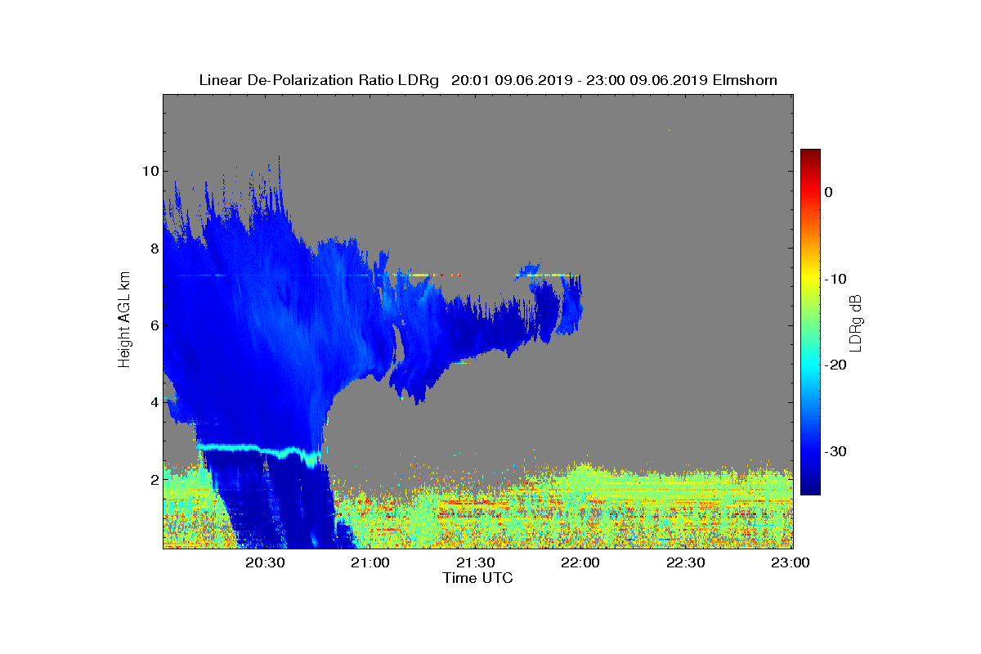Click the 21:00 time tick label
This screenshot has height=654, width=981.
point(370,563)
